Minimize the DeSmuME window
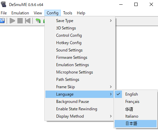Viewport: 158px width, 131px height. point(121,4)
